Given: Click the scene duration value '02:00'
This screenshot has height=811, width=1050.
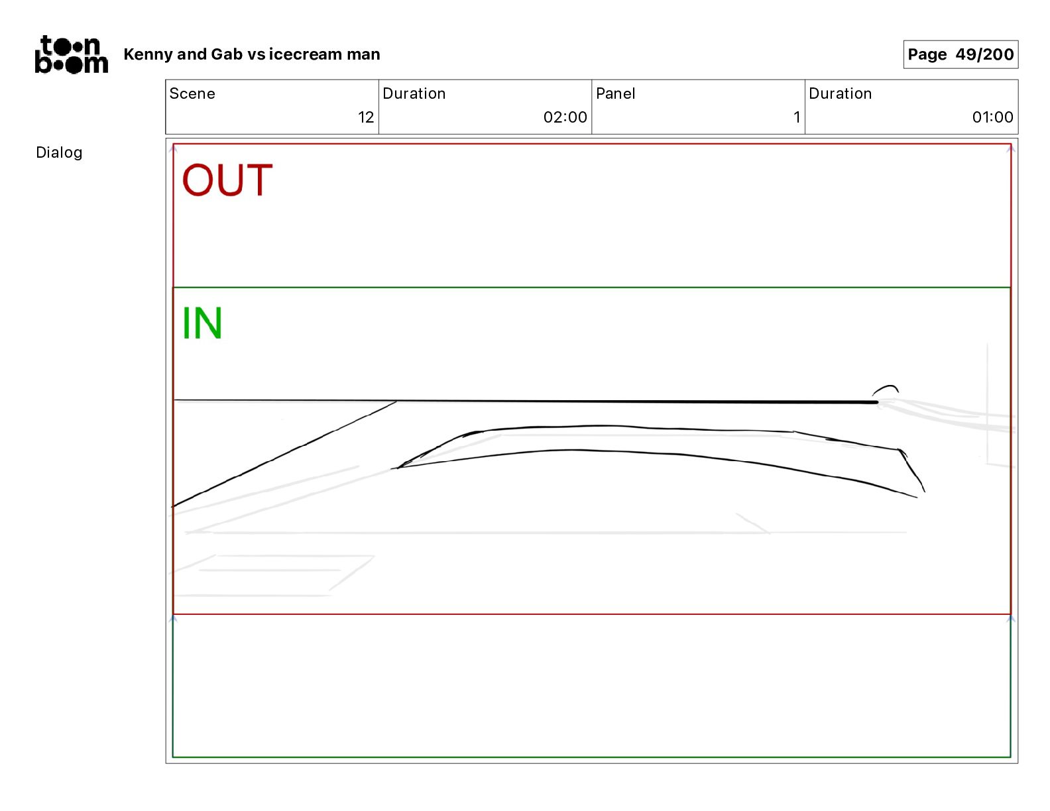Looking at the screenshot, I should tap(565, 117).
